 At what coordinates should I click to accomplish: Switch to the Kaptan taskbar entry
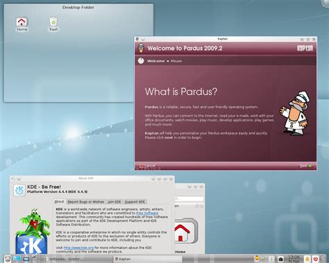tap(147, 259)
